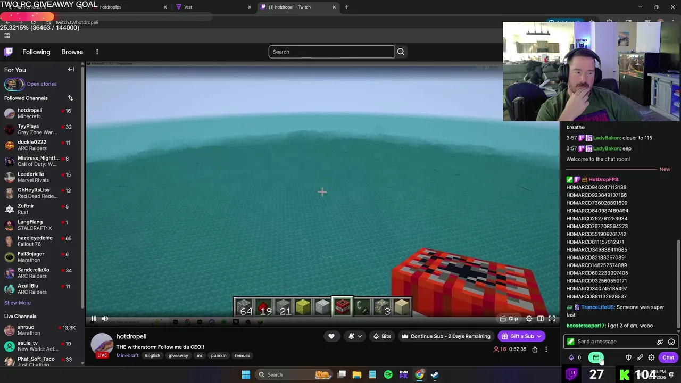Screen dimensions: 681x383
Task: Open the emote picker smiley
Action: point(671,342)
